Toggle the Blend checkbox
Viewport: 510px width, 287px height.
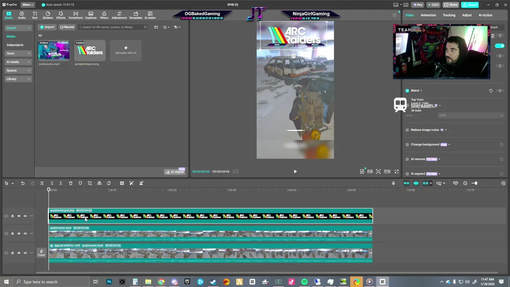(x=407, y=90)
